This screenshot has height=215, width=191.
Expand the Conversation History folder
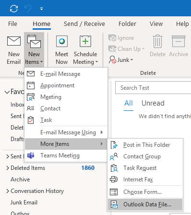[7, 191]
